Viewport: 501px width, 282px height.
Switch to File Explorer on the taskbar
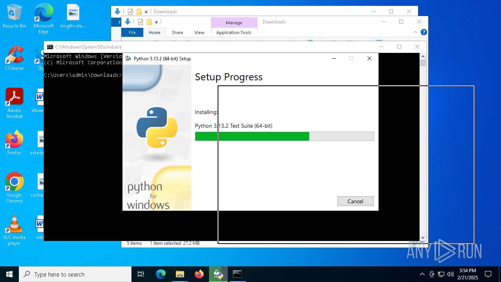coord(180,274)
